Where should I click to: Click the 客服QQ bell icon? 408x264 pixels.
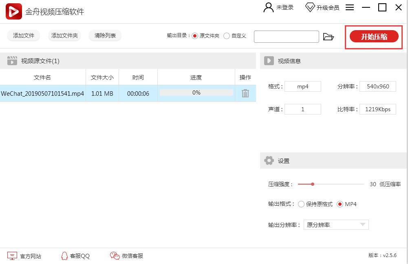pyautogui.click(x=65, y=256)
